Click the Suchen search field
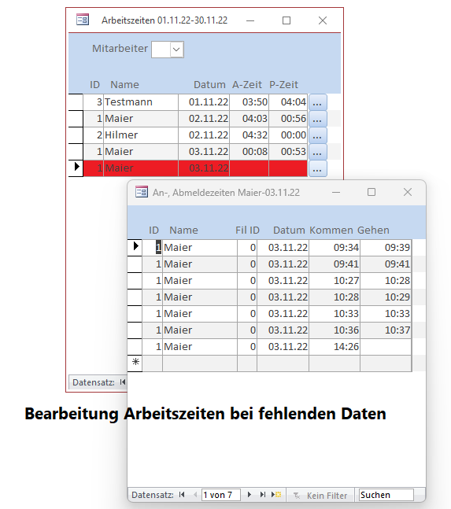This screenshot has width=451, height=509. point(386,495)
